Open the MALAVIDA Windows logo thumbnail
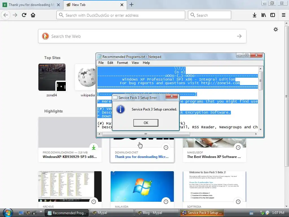Image resolution: width=289 pixels, height=217 pixels. [x=142, y=186]
